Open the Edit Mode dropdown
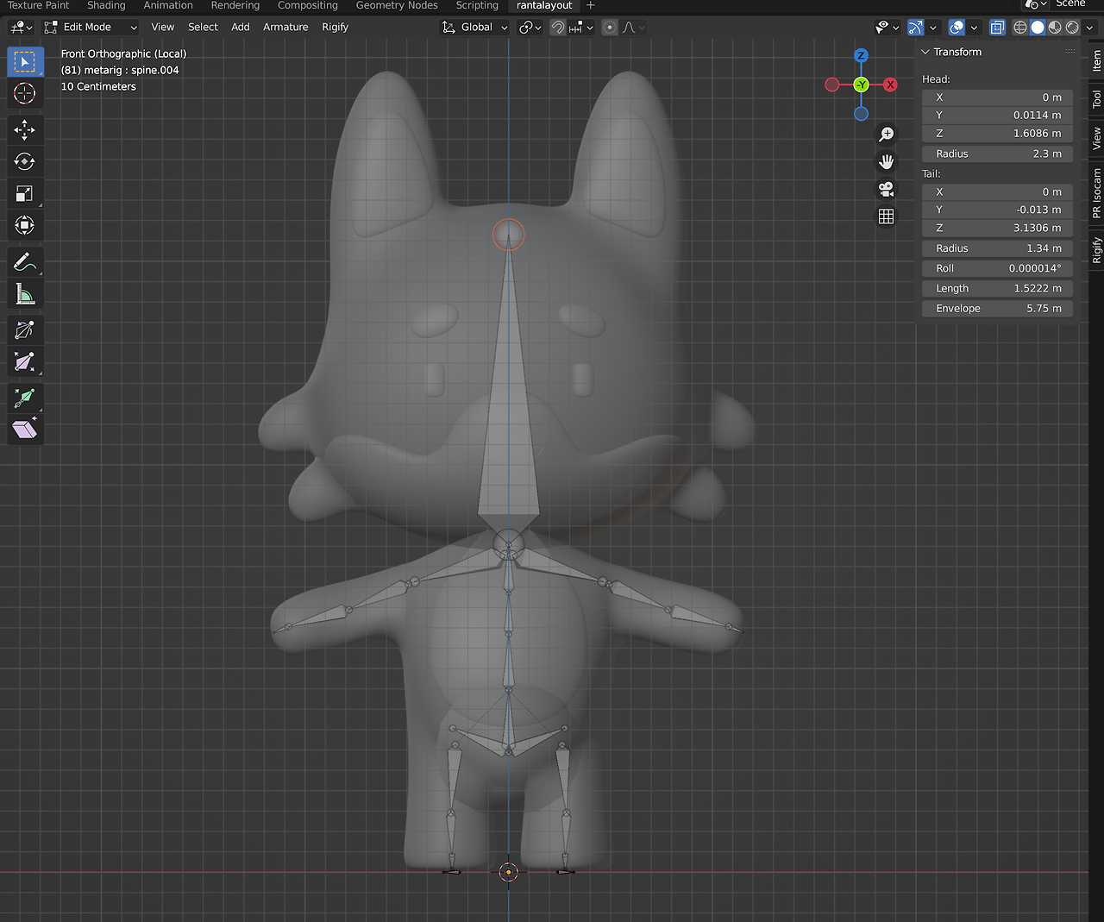The width and height of the screenshot is (1104, 922). coord(91,28)
